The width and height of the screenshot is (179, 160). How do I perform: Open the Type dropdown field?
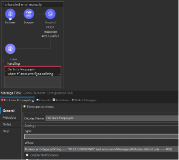(x=101, y=137)
